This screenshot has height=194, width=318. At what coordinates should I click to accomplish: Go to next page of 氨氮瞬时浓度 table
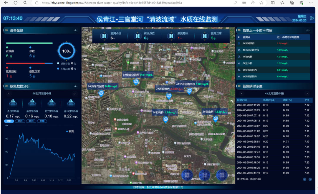310,179
